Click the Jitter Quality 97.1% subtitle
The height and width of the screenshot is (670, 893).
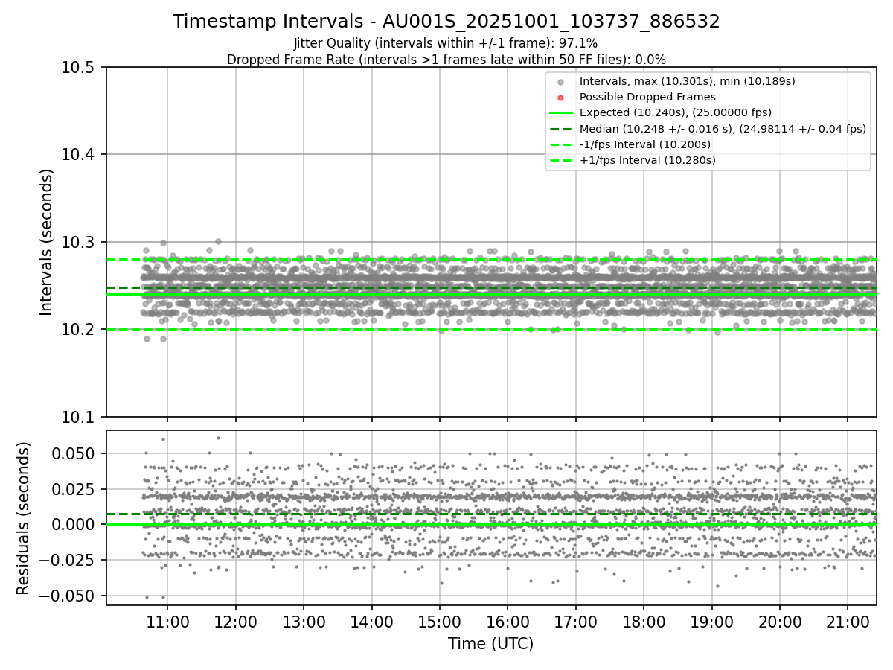pyautogui.click(x=446, y=43)
